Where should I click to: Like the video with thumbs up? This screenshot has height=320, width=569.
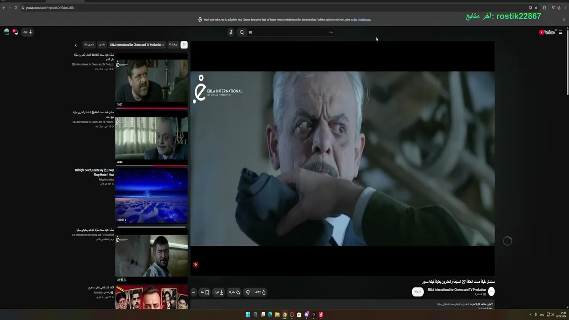[x=260, y=292]
